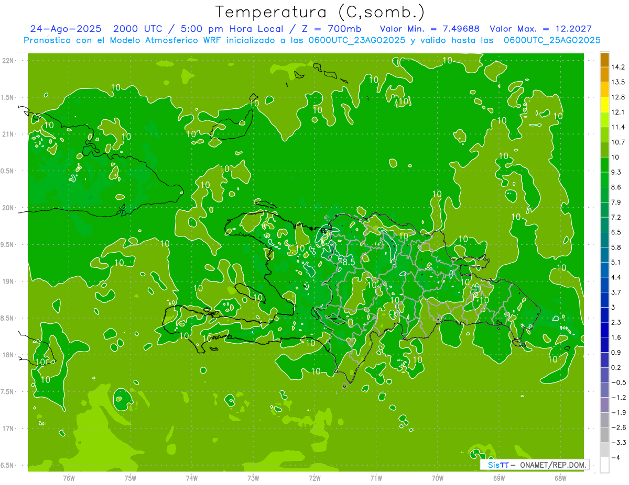This screenshot has width=629, height=485.
Task: Click the "19N" latitude label
Action: click(7, 281)
